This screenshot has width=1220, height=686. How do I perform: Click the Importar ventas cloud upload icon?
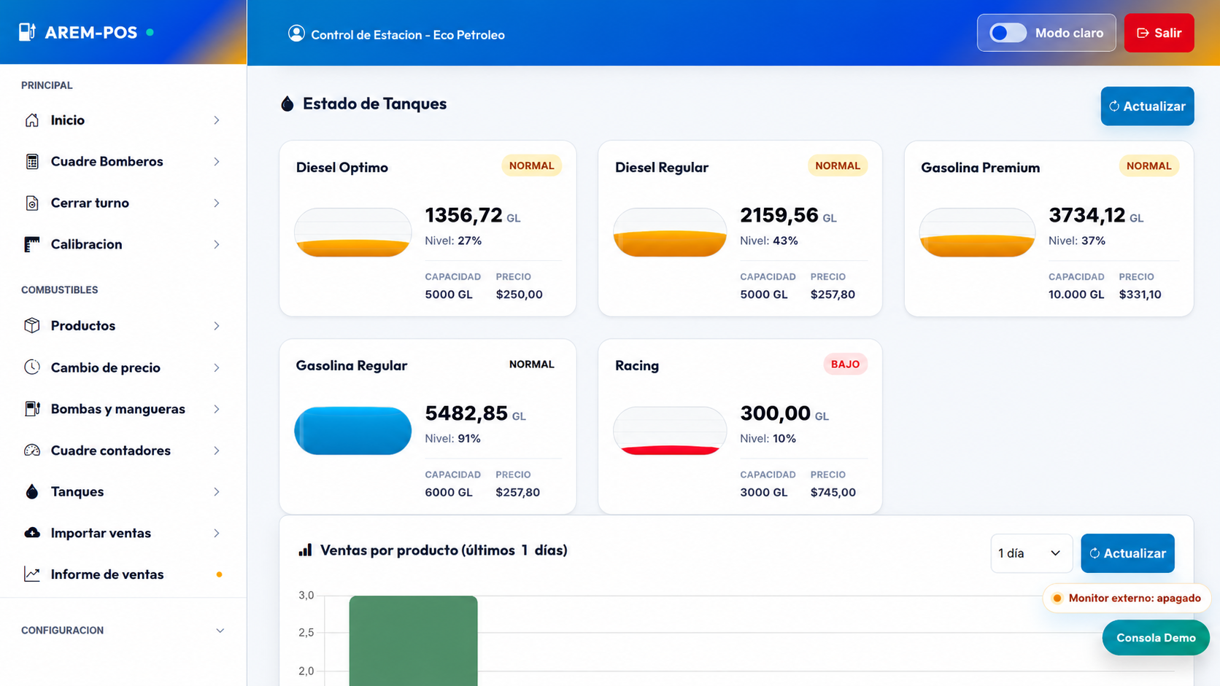click(x=32, y=533)
